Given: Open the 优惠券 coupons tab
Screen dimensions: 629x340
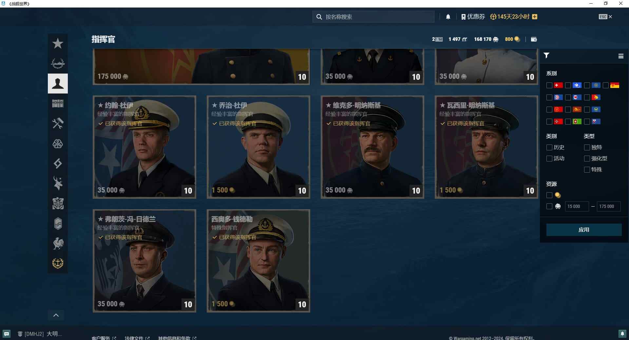Looking at the screenshot, I should click(x=473, y=17).
